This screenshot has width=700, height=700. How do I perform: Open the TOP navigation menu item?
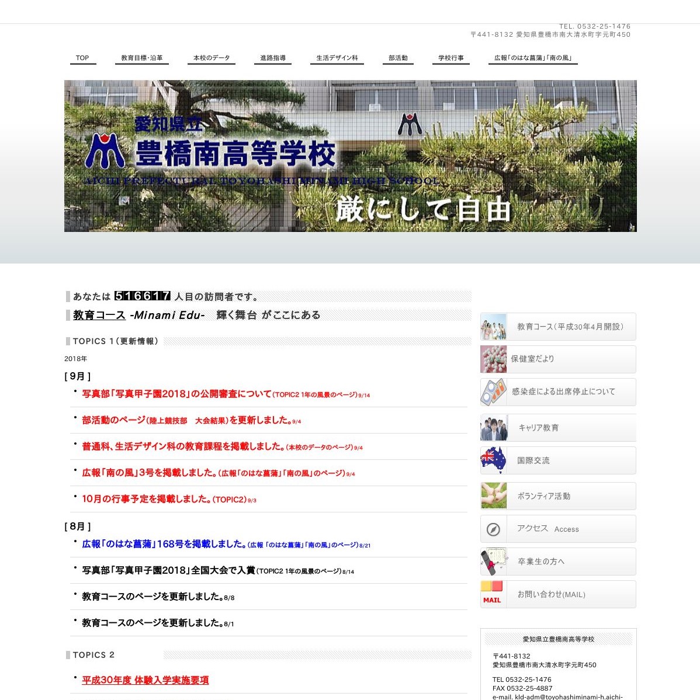82,58
